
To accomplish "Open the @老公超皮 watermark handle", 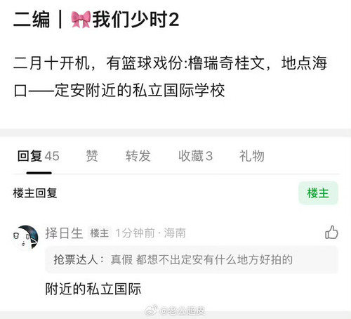I will coord(182,311).
